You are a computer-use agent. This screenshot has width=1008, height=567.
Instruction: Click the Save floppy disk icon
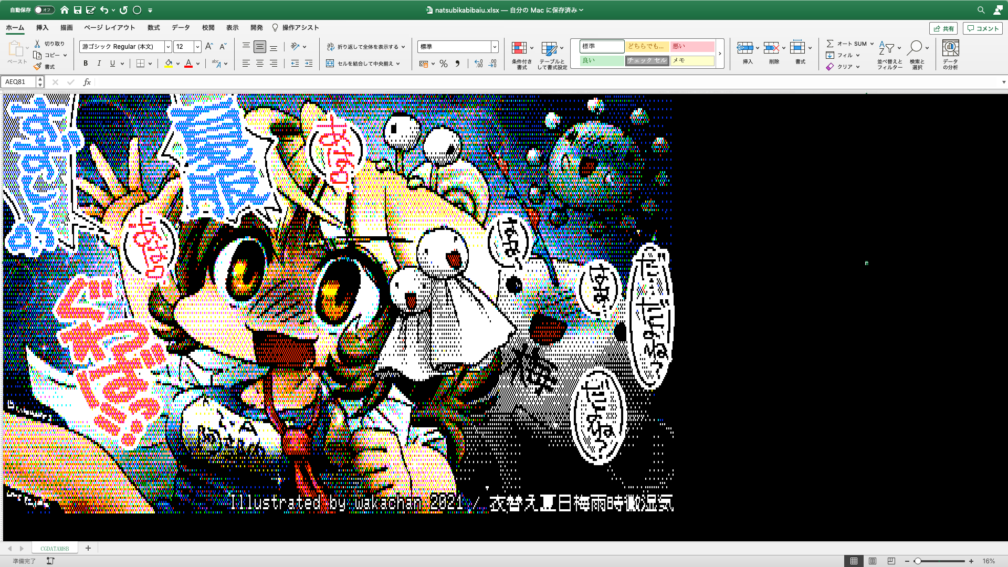pyautogui.click(x=78, y=10)
